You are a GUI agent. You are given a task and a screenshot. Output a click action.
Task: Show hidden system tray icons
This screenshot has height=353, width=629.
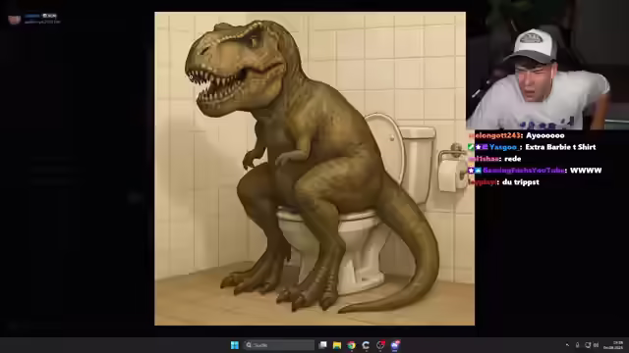567,345
